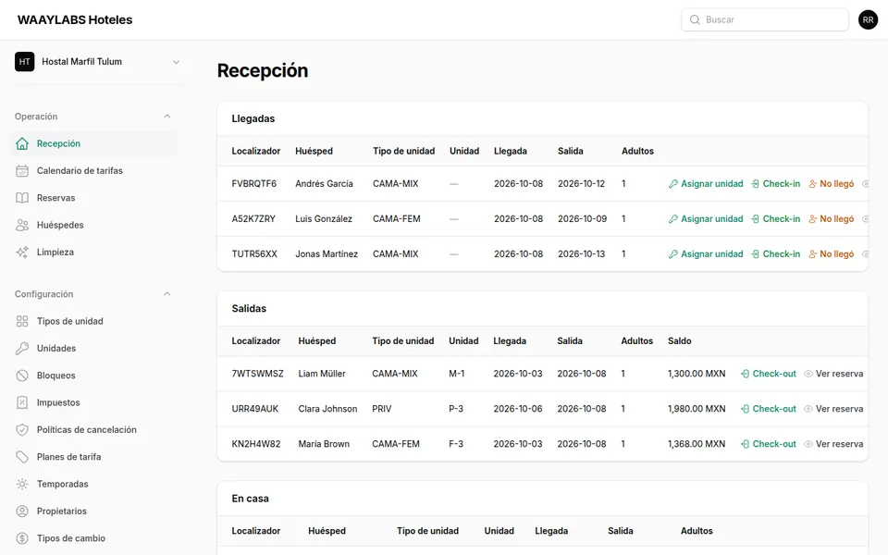Click the Llegadas section heading
Viewport: 888px width, 555px height.
pyautogui.click(x=253, y=119)
